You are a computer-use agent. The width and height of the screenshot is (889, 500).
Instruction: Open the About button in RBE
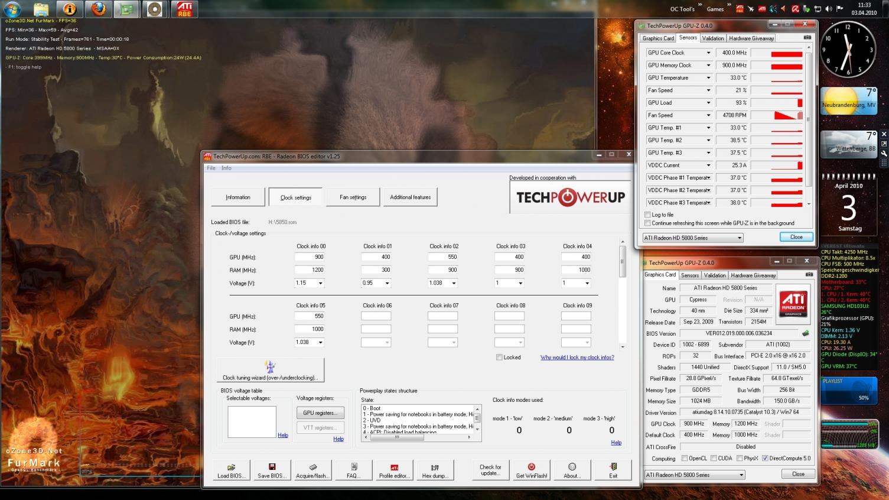coord(572,470)
